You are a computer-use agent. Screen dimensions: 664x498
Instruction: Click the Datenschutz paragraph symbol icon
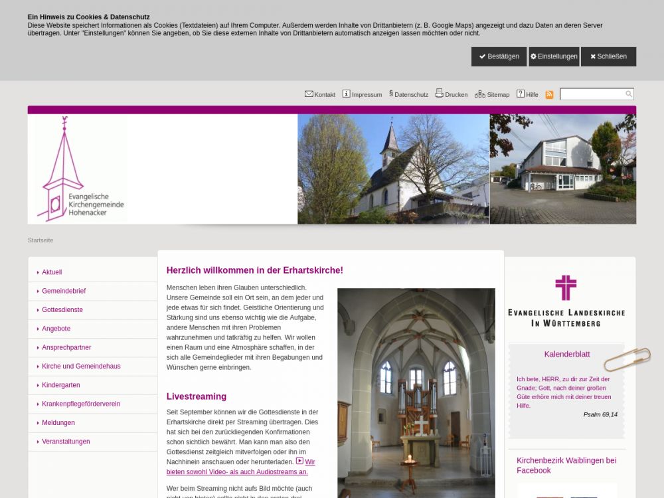coord(391,94)
